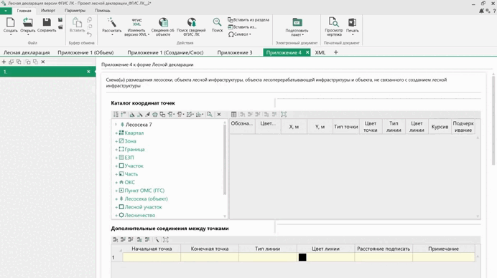Switch to the XML tab
The height and width of the screenshot is (278, 497).
(320, 52)
